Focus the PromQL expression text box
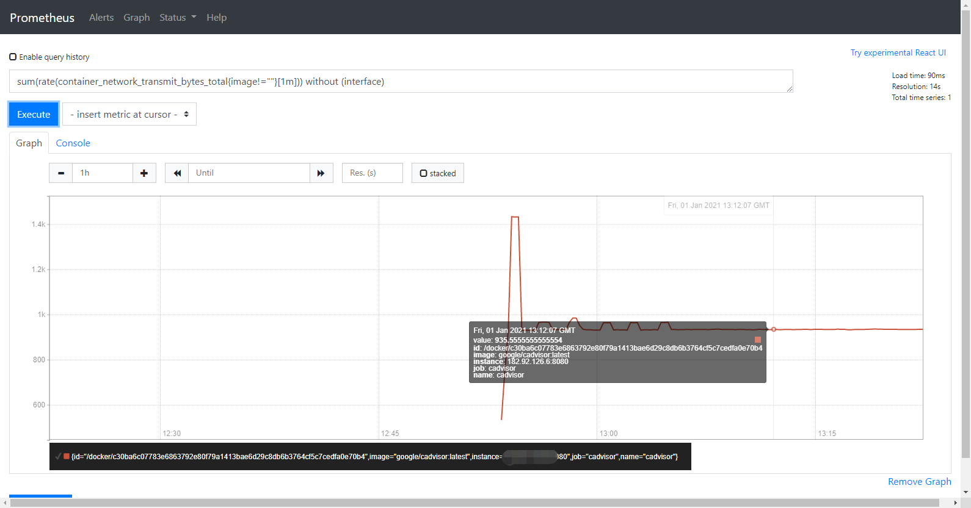Image resolution: width=971 pixels, height=508 pixels. 401,81
